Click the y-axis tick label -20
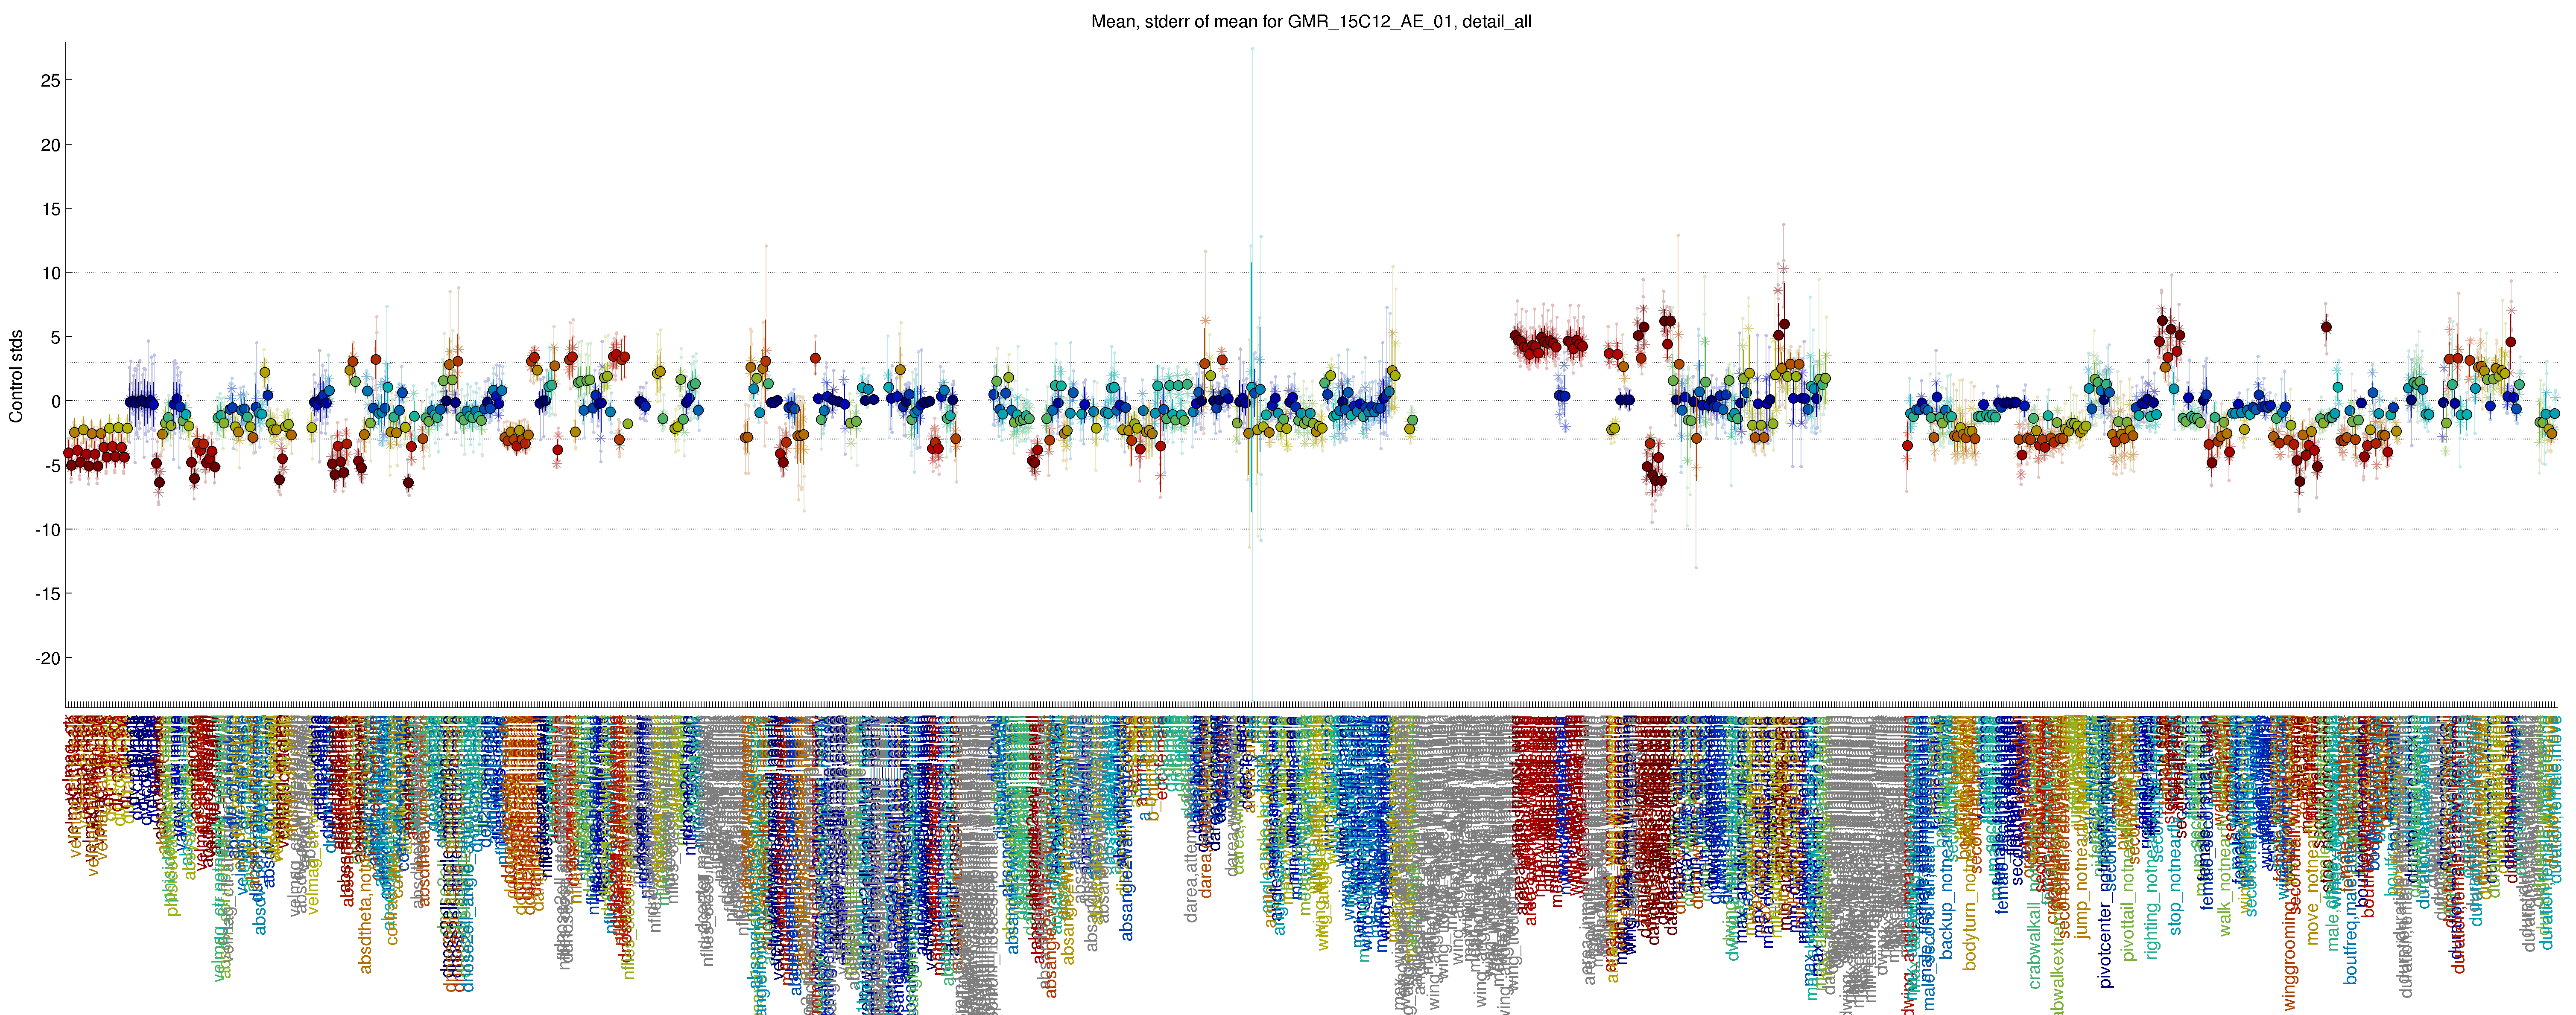 [47, 658]
